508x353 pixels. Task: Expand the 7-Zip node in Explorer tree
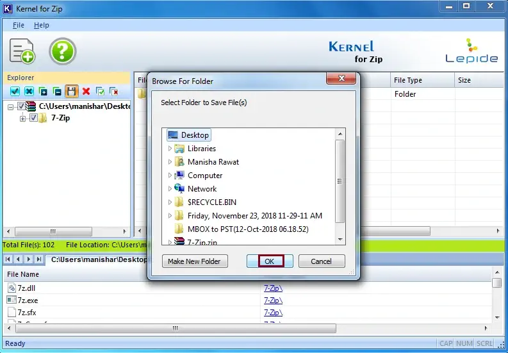[x=22, y=119]
